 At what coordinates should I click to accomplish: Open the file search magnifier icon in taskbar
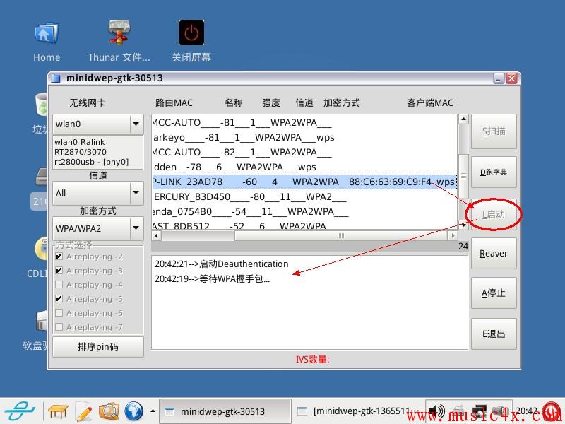click(109, 411)
